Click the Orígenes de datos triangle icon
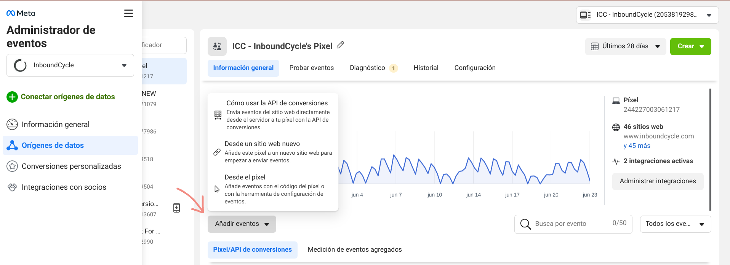The image size is (730, 265). (12, 145)
